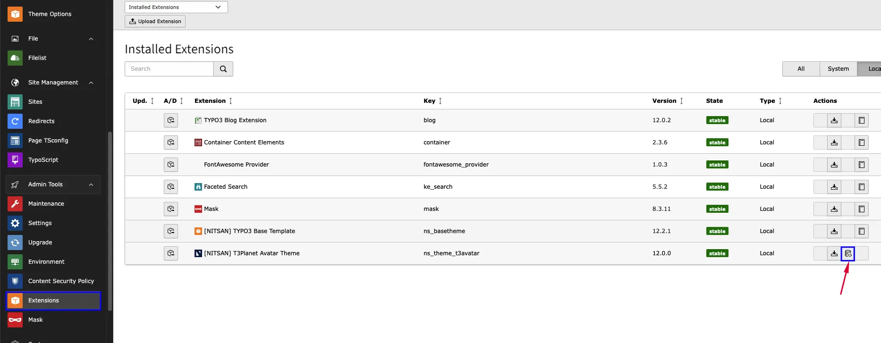Deactivate the Mask extension
The height and width of the screenshot is (343, 881).
click(171, 209)
